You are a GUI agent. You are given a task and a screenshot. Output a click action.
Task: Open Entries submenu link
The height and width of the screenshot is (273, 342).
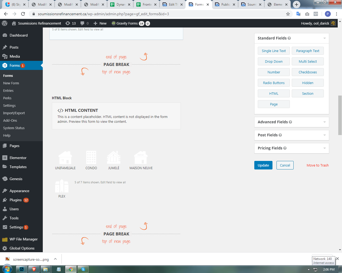8,90
